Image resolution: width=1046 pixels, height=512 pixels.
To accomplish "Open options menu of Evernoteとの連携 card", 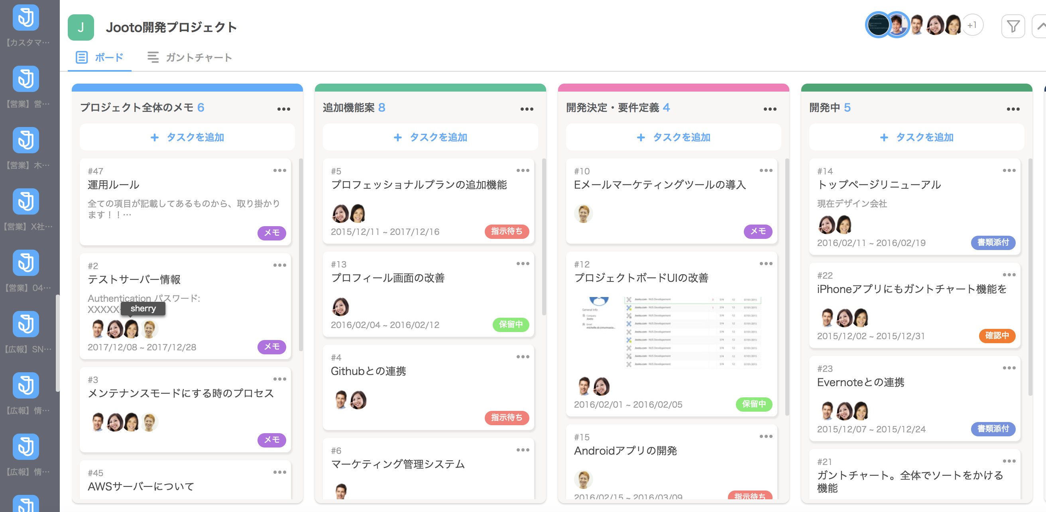I will tap(1009, 368).
